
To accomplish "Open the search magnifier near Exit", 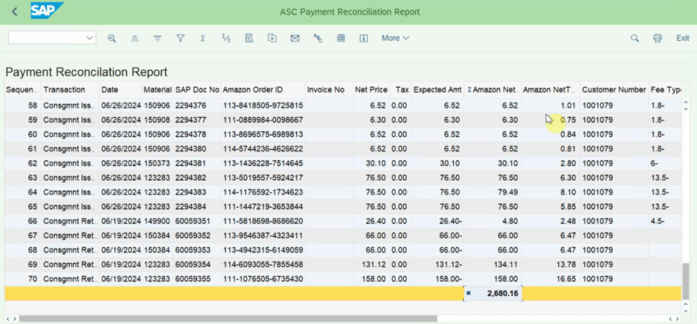I will click(x=634, y=38).
